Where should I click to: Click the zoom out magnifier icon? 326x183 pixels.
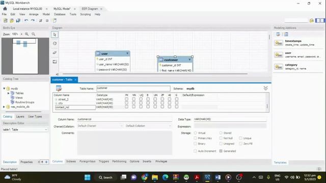33,34
